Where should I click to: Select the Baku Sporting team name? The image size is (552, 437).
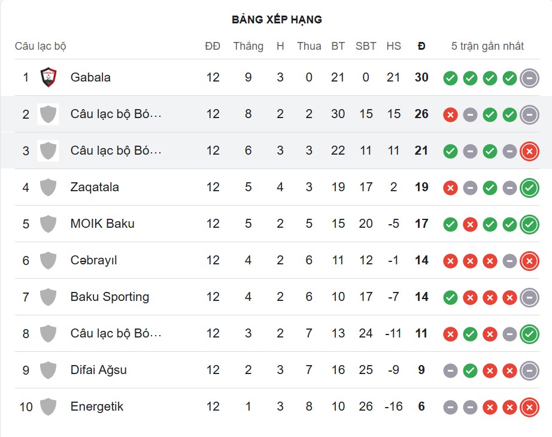point(110,297)
